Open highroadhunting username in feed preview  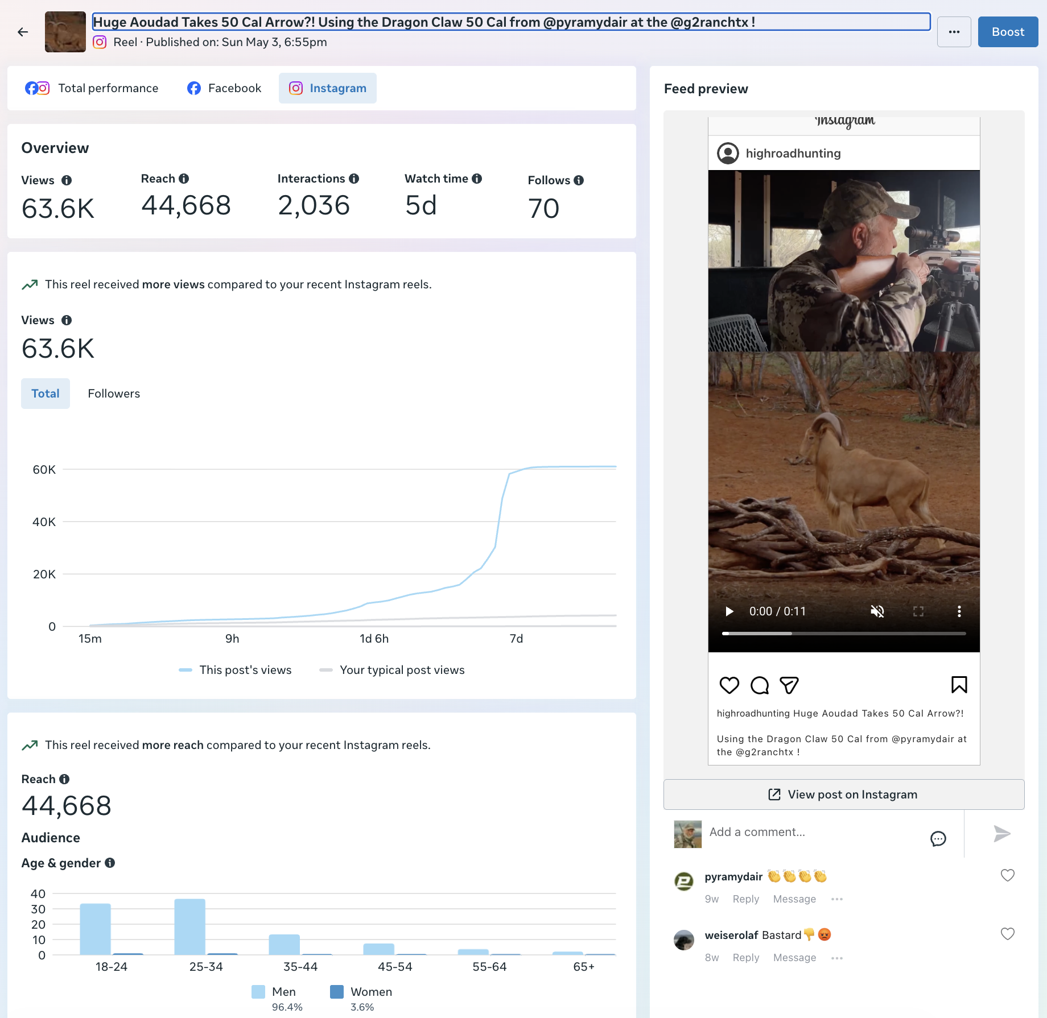pos(793,154)
